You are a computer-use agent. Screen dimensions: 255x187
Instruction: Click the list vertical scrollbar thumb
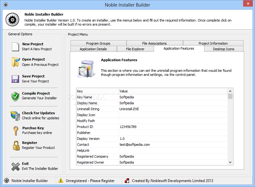230,96
